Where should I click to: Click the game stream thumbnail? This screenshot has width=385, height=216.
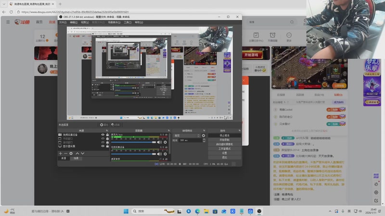click(x=309, y=68)
